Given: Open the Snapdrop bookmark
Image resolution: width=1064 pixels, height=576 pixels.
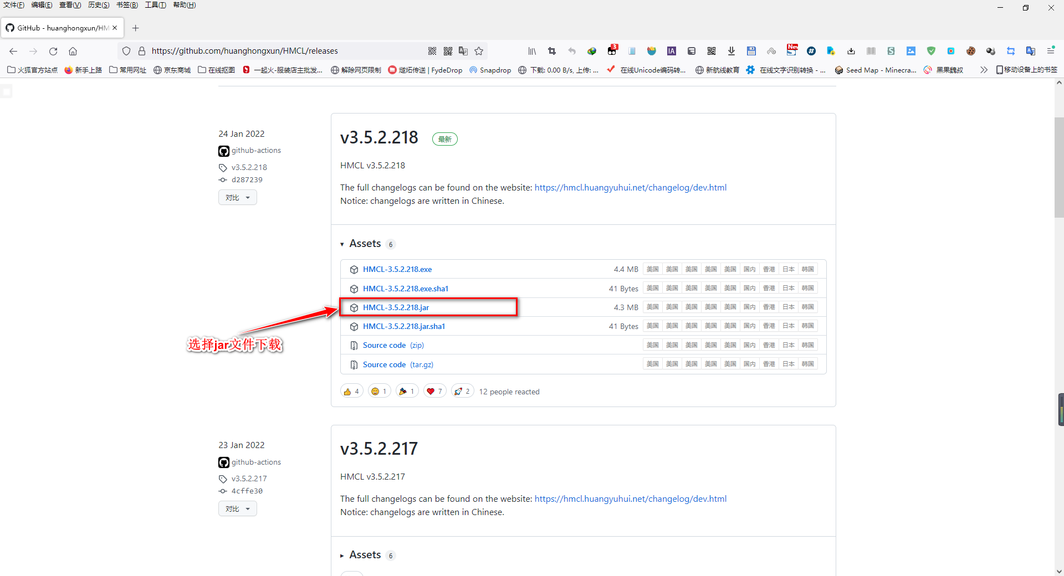Looking at the screenshot, I should [490, 70].
